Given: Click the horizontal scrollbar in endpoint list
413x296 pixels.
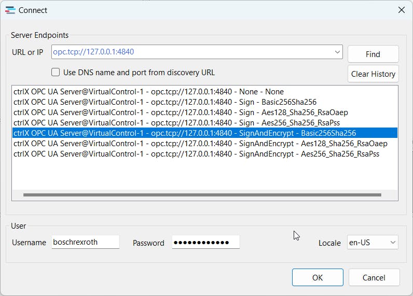Looking at the screenshot, I should click(x=202, y=195).
